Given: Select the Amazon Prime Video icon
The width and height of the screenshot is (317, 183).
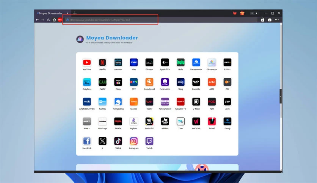Looking at the screenshot, I should click(x=118, y=62).
